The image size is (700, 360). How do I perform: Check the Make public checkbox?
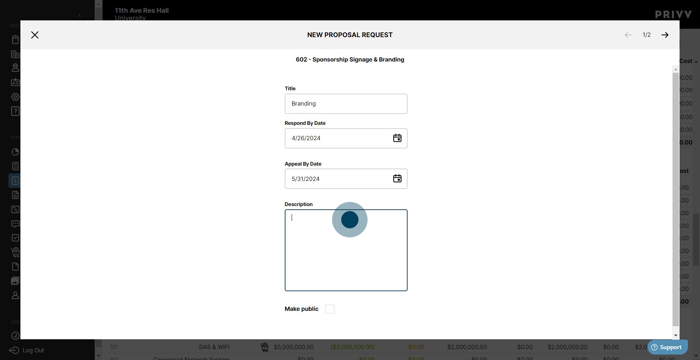330,309
